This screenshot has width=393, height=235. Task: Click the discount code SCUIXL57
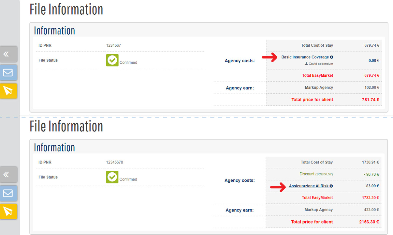pyautogui.click(x=324, y=174)
